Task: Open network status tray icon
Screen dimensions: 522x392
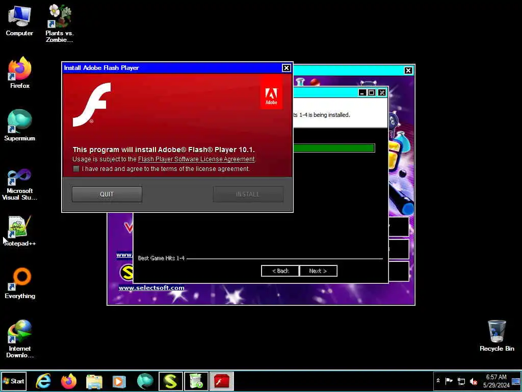Action: pos(461,381)
